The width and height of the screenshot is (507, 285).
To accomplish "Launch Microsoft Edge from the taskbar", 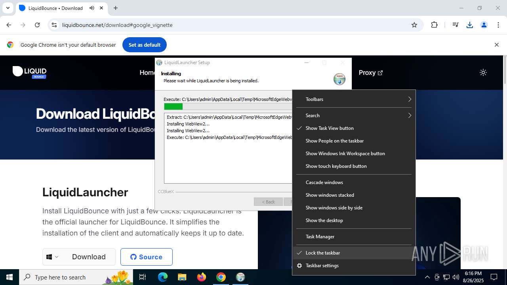I will pos(163,277).
